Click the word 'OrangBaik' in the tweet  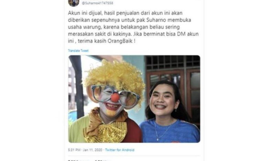[x=120, y=41]
